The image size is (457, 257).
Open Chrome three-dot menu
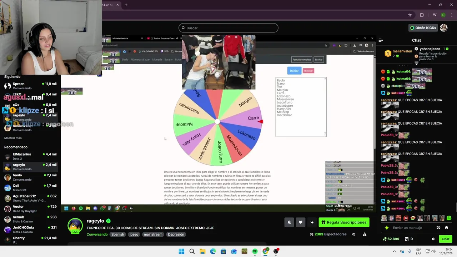tap(451, 15)
